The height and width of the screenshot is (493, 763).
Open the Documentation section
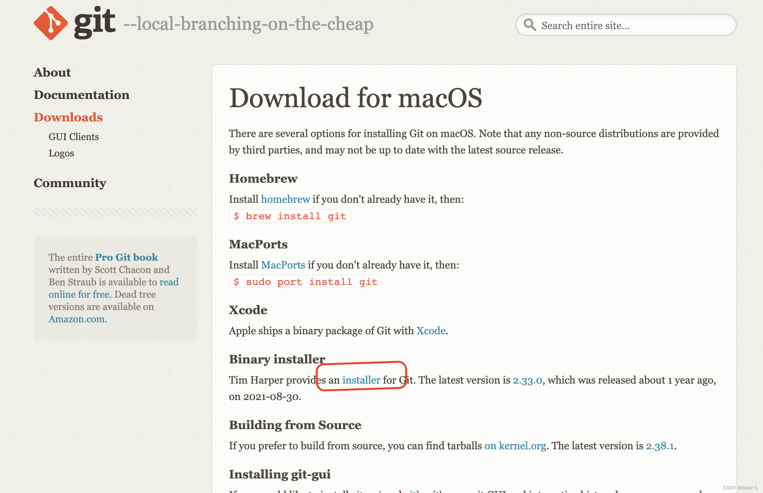pyautogui.click(x=82, y=95)
